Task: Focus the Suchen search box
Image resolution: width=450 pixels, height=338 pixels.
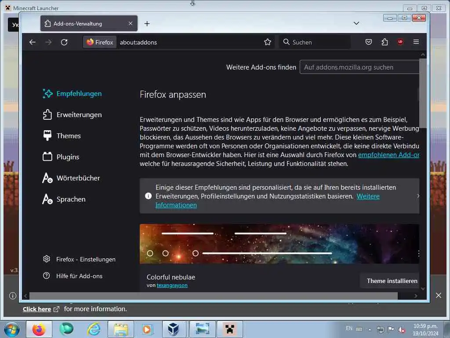Action: [x=315, y=42]
